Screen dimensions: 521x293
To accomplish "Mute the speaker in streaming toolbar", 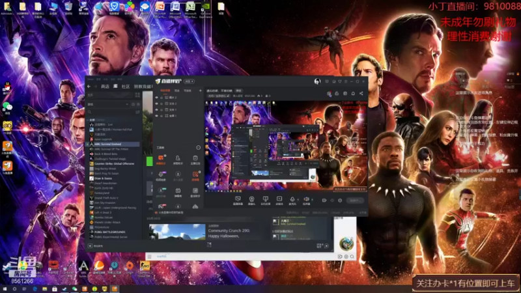I will 306,200.
